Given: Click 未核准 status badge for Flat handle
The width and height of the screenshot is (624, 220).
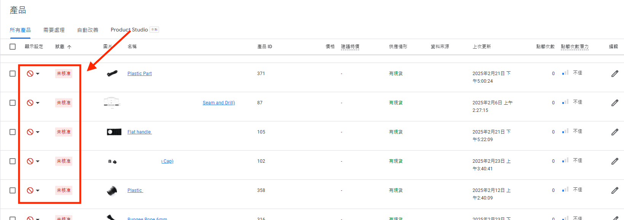Looking at the screenshot, I should tap(64, 132).
